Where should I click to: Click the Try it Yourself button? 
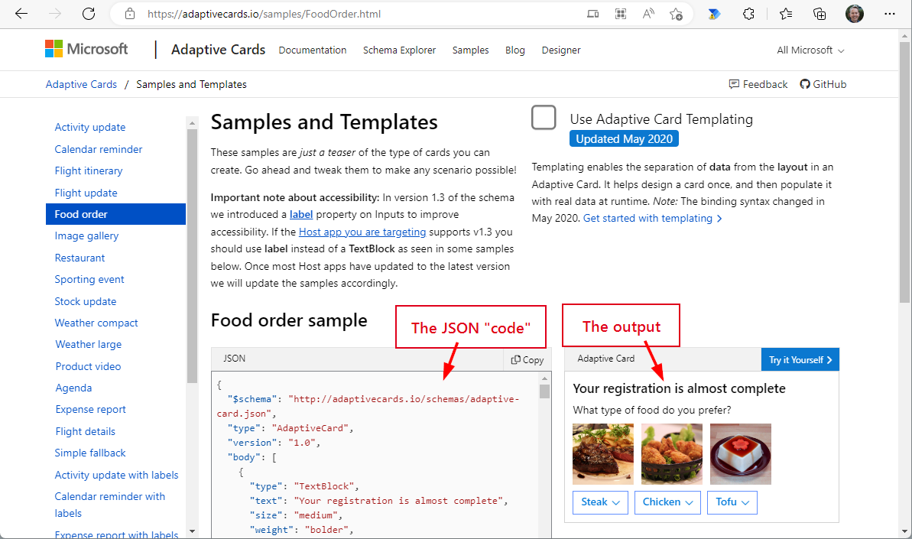coord(800,359)
